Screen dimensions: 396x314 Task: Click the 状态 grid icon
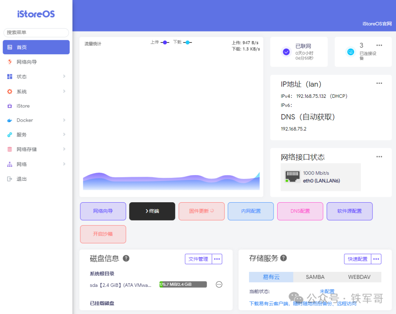click(10, 77)
